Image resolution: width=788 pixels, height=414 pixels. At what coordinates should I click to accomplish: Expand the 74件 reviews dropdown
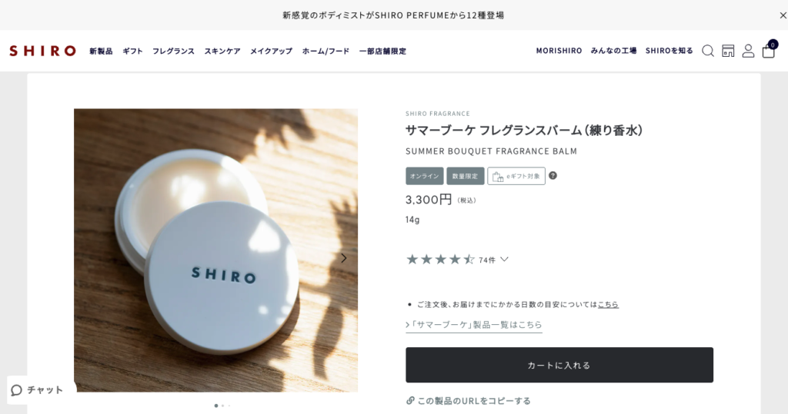coord(505,260)
